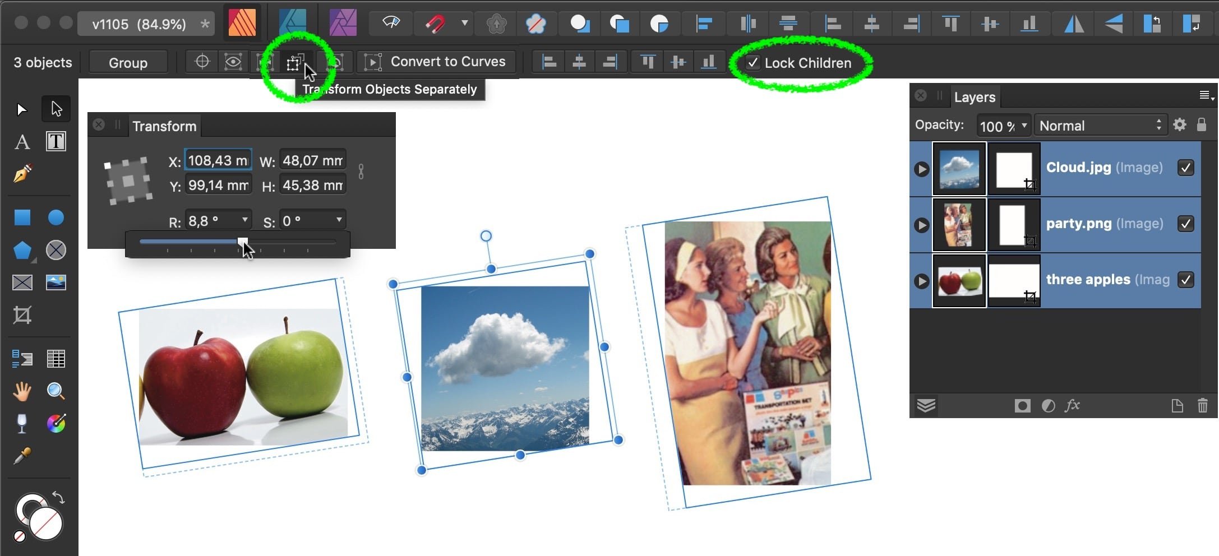This screenshot has height=556, width=1219.
Task: Open layer cog settings beside blend mode
Action: click(1180, 124)
